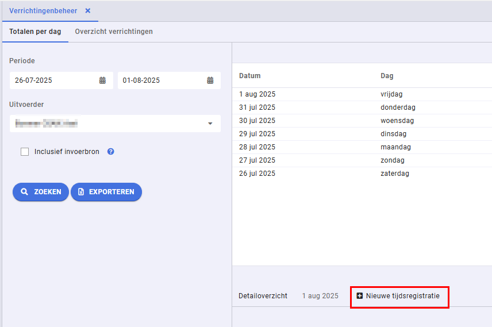Click the vrijdag cell
Image resolution: width=492 pixels, height=327 pixels.
(x=391, y=94)
